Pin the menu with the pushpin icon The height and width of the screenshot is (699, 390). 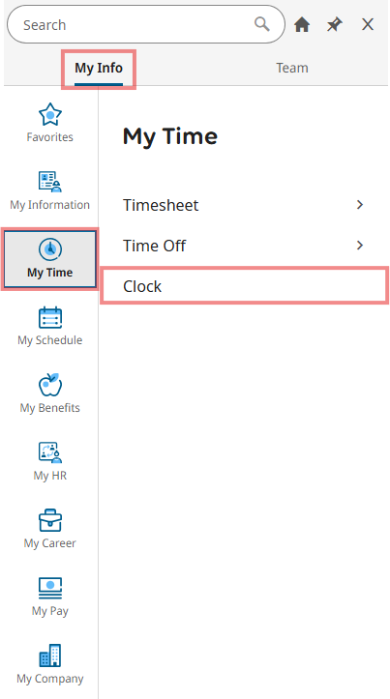pos(335,24)
